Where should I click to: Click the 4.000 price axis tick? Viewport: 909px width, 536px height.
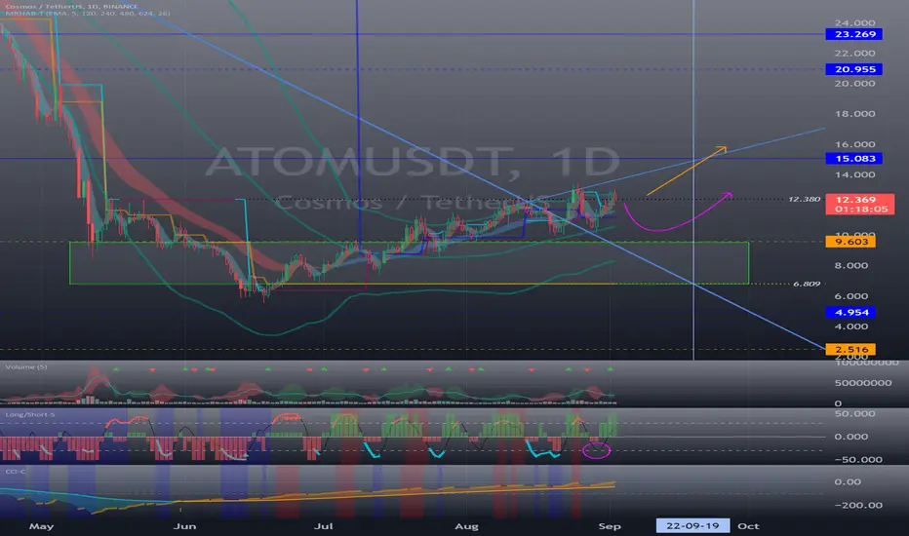point(851,326)
